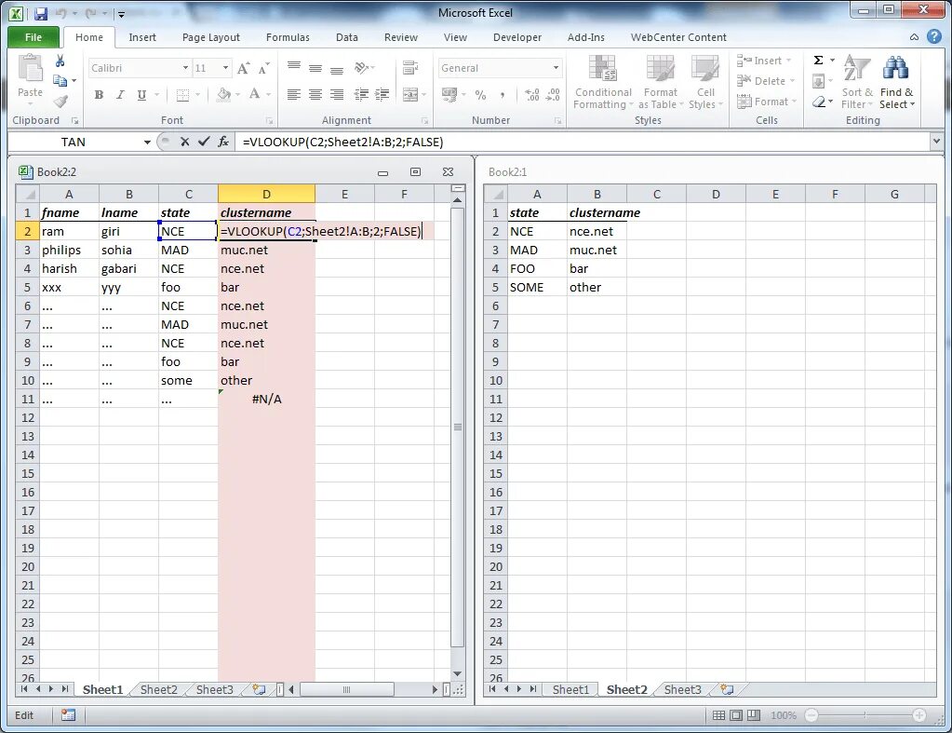Click the Wrap Text icon

[410, 67]
